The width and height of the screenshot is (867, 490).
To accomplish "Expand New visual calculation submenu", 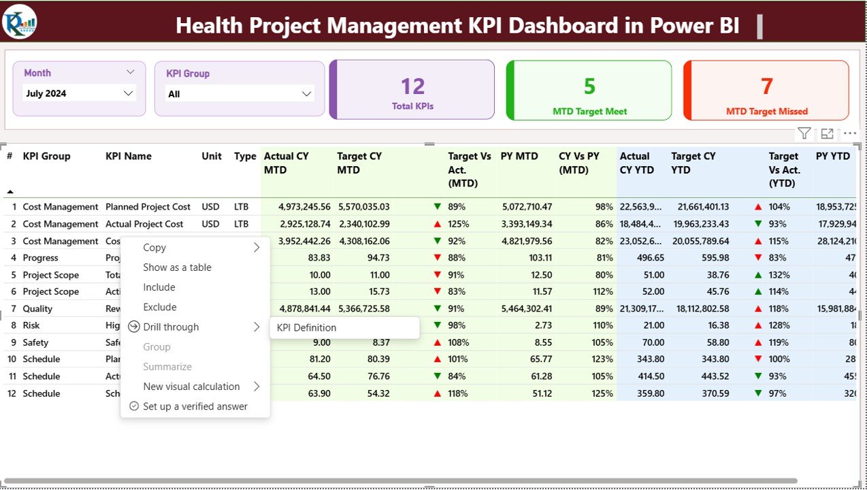I will pyautogui.click(x=256, y=387).
